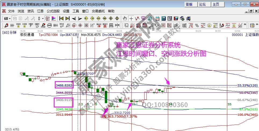The image size is (259, 131).
Task: Click the floppy disk save icon
Action: [x=176, y=18]
